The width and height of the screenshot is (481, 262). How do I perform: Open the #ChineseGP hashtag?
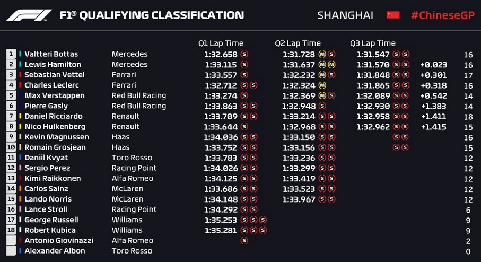click(x=443, y=15)
